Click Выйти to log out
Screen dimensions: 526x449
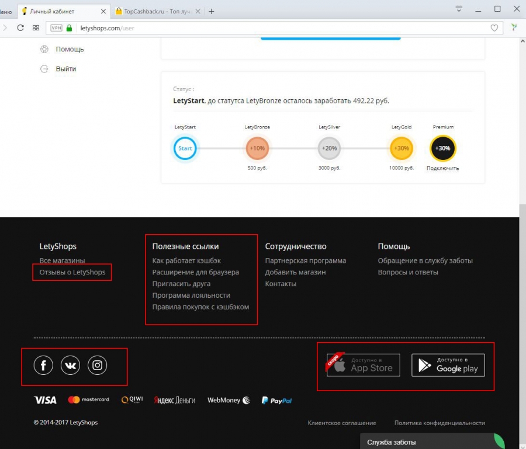click(x=65, y=69)
